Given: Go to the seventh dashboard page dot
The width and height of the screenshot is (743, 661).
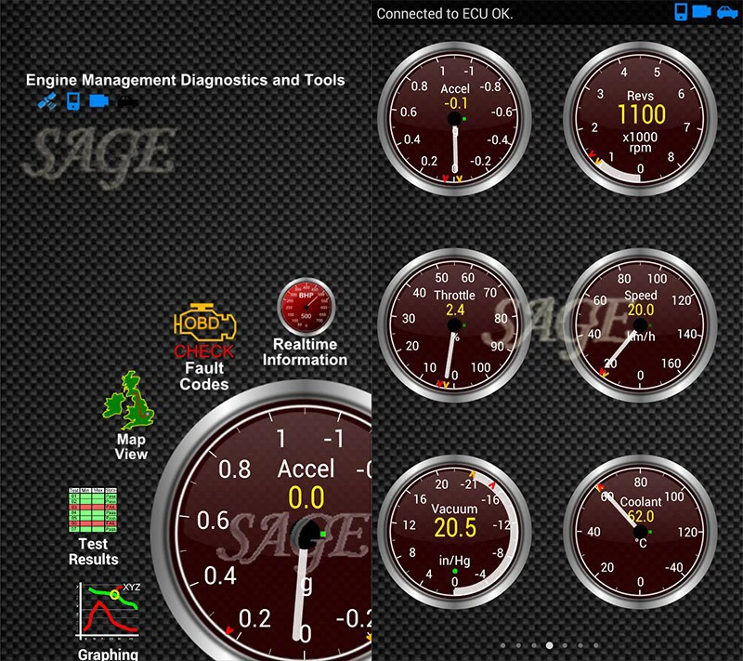Looking at the screenshot, I should [x=596, y=645].
